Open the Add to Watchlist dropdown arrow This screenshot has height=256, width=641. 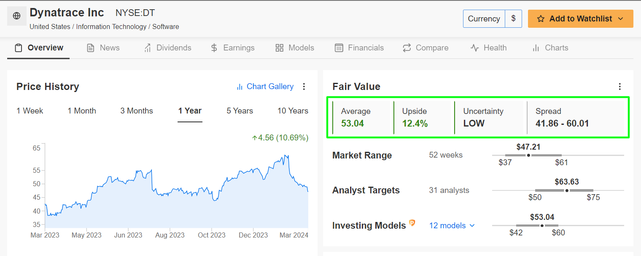click(x=620, y=19)
